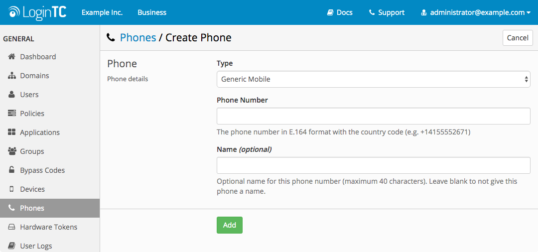Click the Hardware Tokens drive icon
The height and width of the screenshot is (252, 538).
pos(12,227)
